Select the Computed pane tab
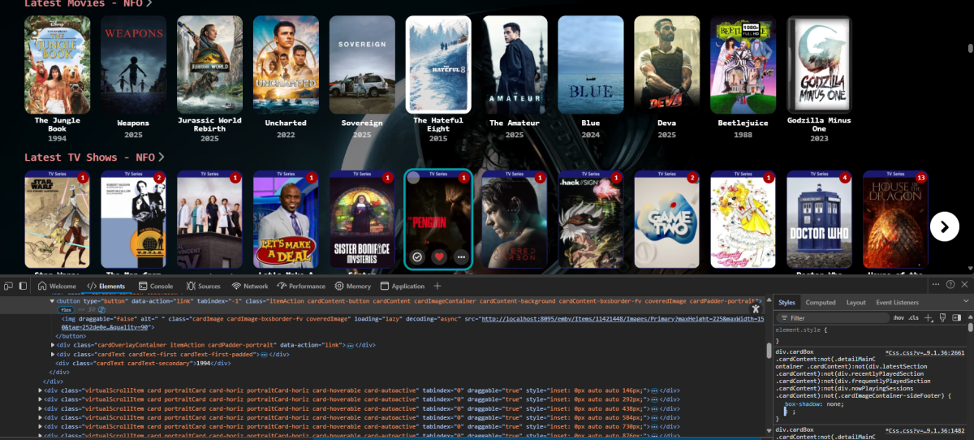The image size is (974, 440). (821, 302)
